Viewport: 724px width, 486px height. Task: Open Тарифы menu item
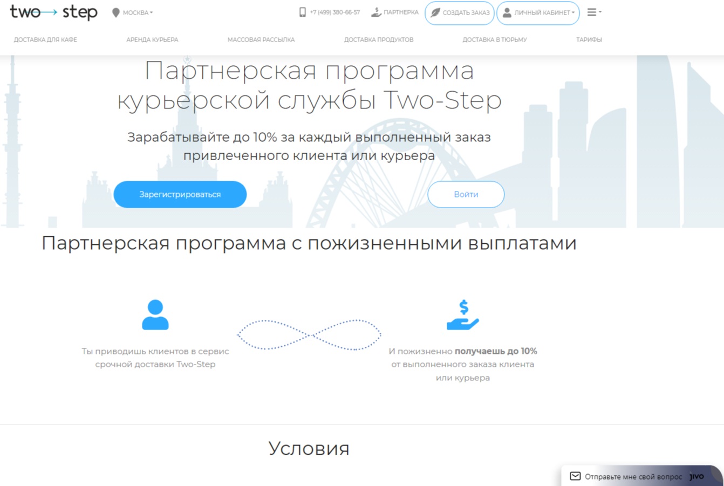click(x=589, y=40)
